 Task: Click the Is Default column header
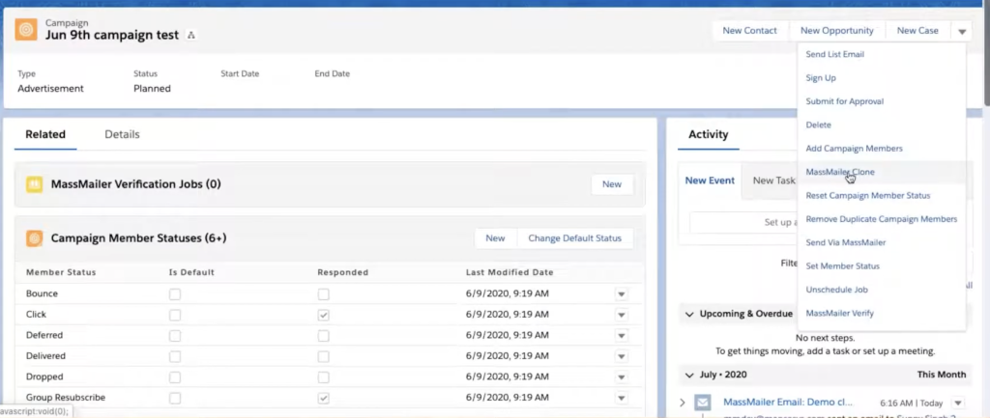(192, 272)
